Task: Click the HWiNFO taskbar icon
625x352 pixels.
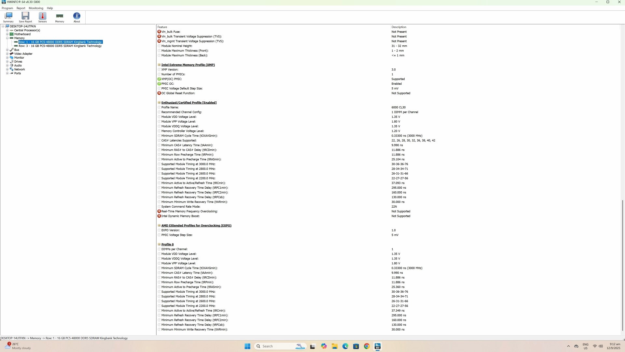Action: coord(378,346)
